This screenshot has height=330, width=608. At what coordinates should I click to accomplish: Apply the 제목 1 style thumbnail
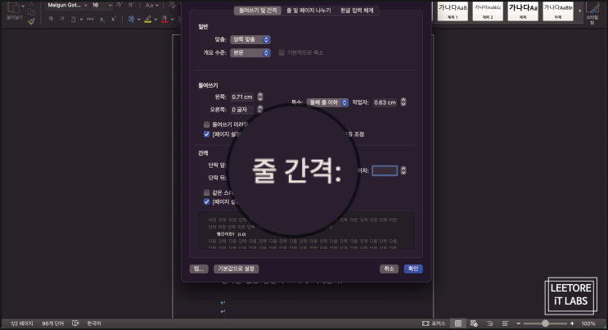[453, 11]
